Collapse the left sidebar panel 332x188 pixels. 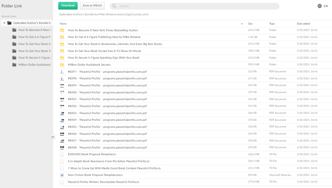53,137
